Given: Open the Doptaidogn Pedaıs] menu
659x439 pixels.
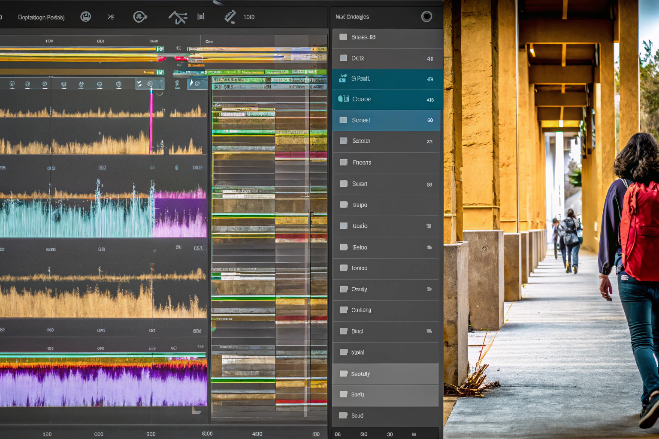Looking at the screenshot, I should 41,17.
